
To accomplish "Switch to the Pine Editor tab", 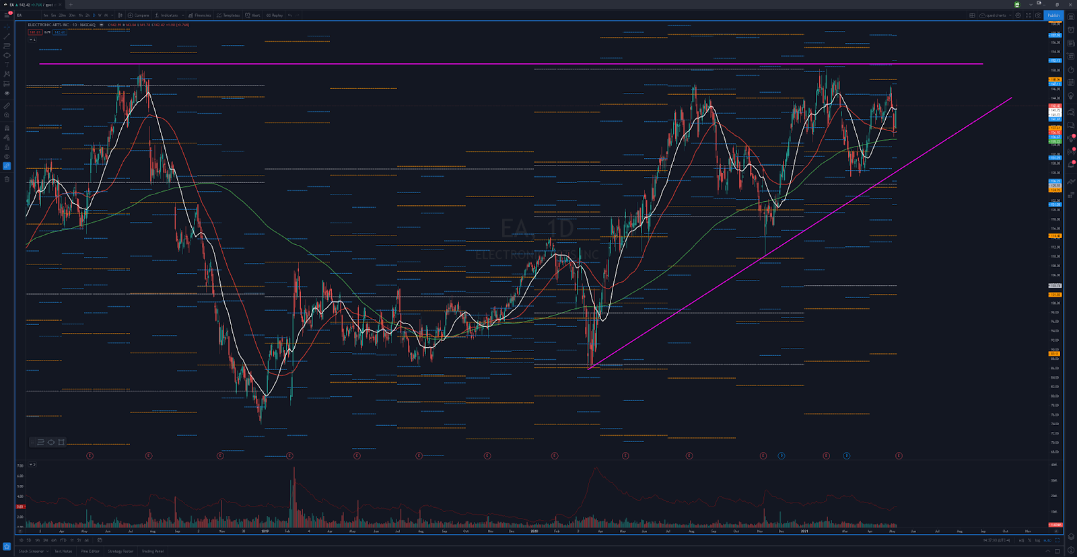I will click(90, 551).
